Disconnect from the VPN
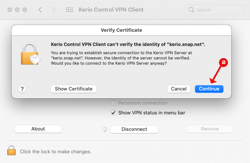 point(134,129)
